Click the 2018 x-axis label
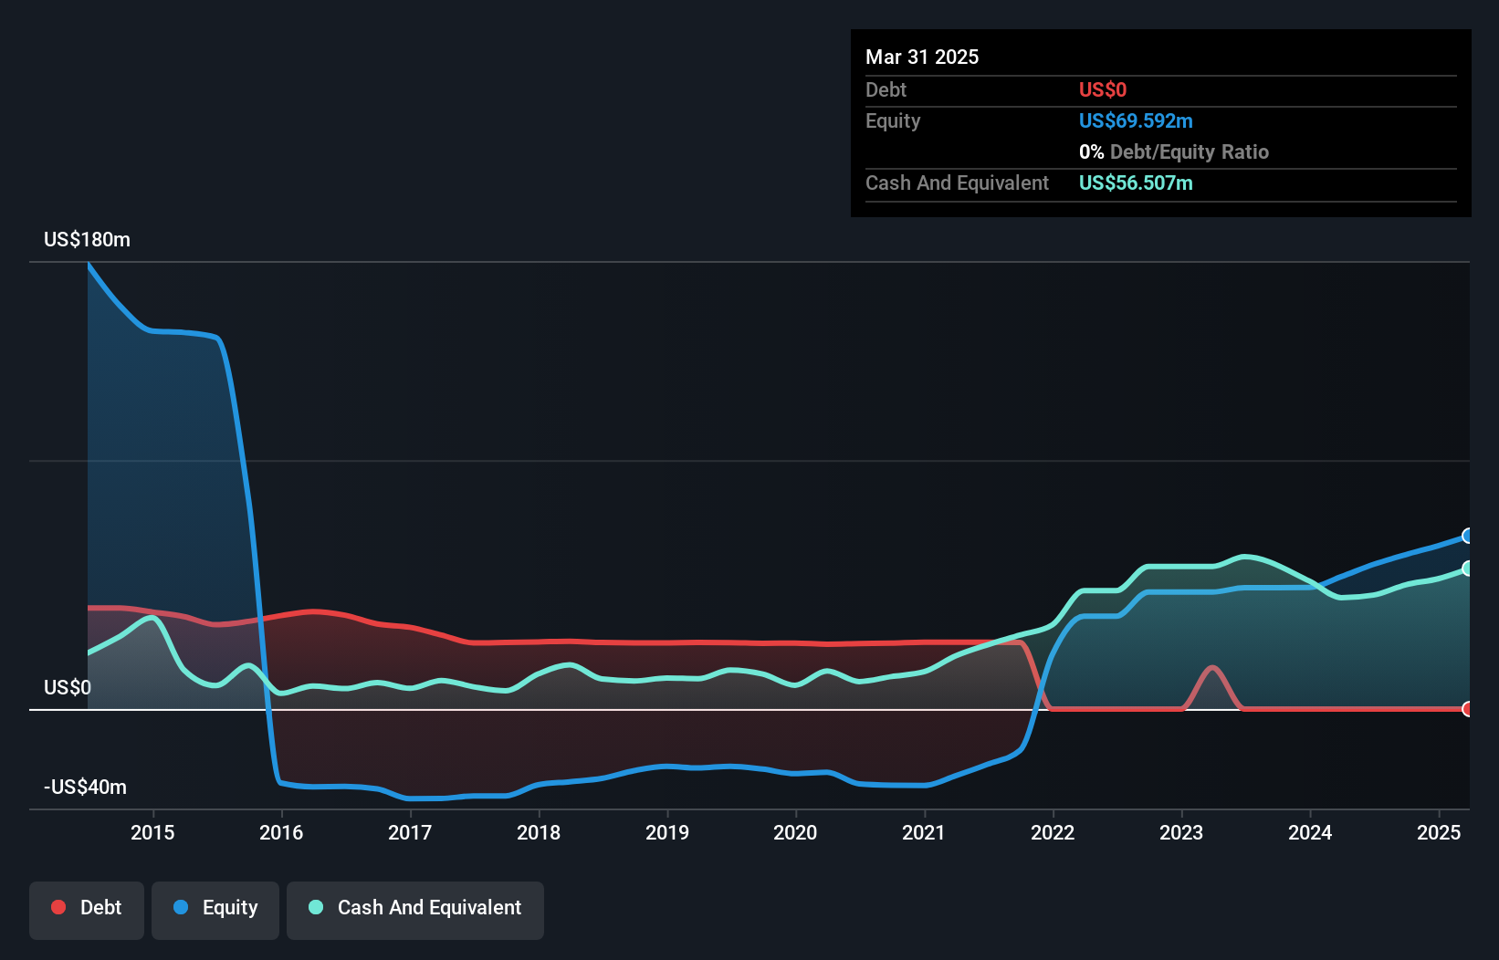This screenshot has height=960, width=1499. point(539,832)
